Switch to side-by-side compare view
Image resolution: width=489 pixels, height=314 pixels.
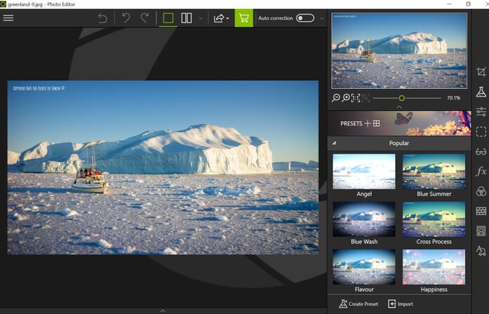pyautogui.click(x=186, y=18)
